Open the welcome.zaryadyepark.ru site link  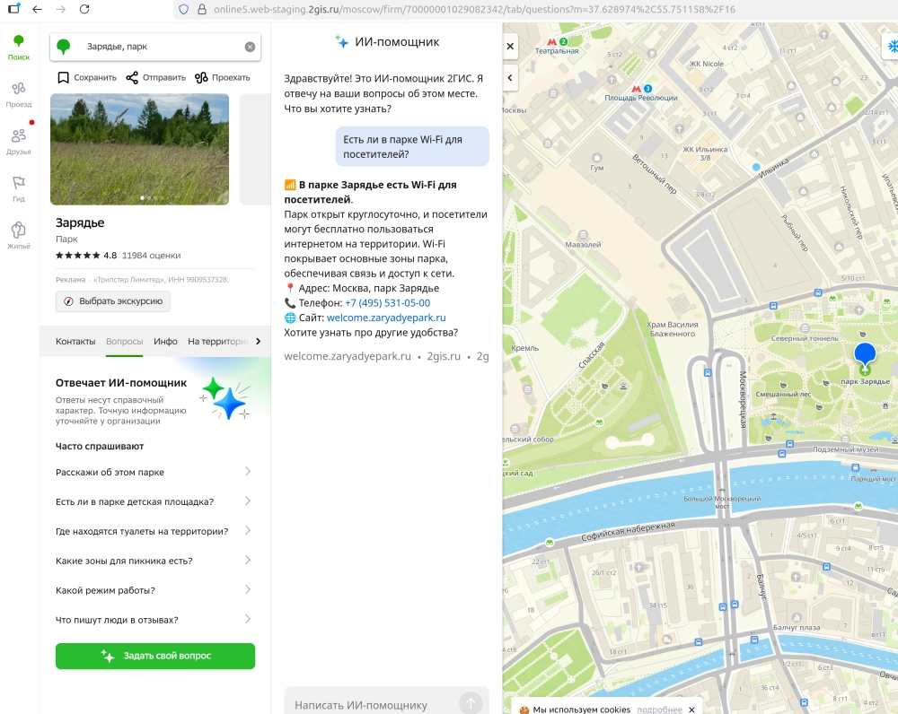(386, 318)
